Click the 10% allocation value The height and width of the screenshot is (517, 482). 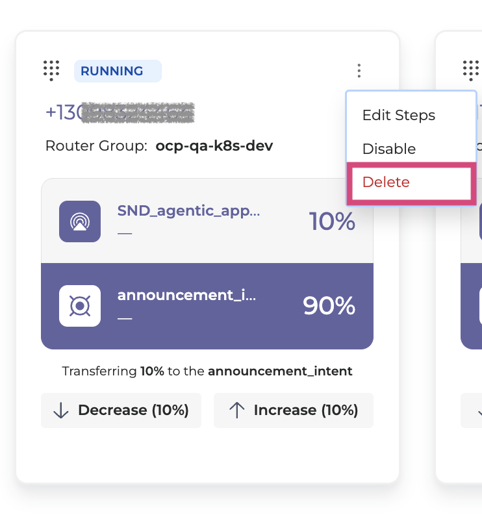click(x=332, y=221)
